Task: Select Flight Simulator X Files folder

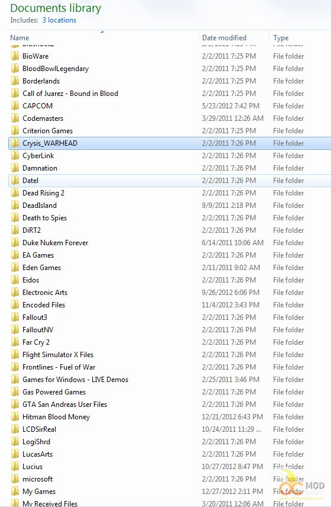Action: pyautogui.click(x=58, y=355)
